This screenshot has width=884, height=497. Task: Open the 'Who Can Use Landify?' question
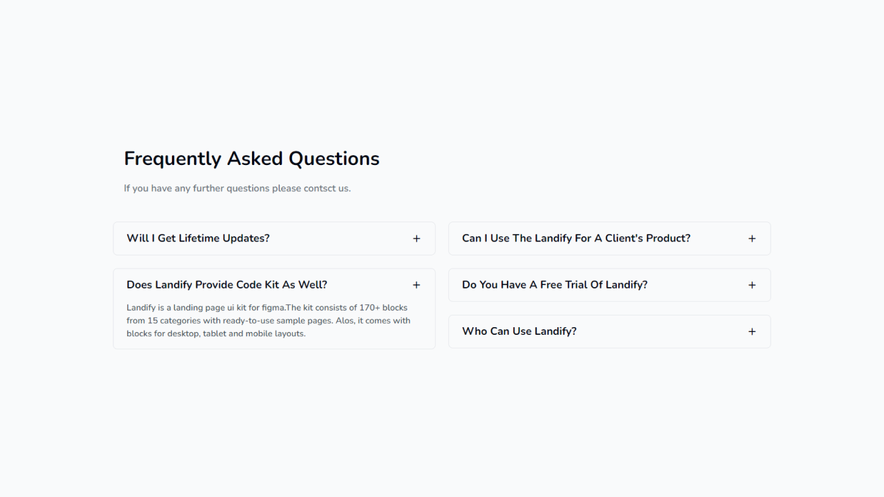coord(519,331)
